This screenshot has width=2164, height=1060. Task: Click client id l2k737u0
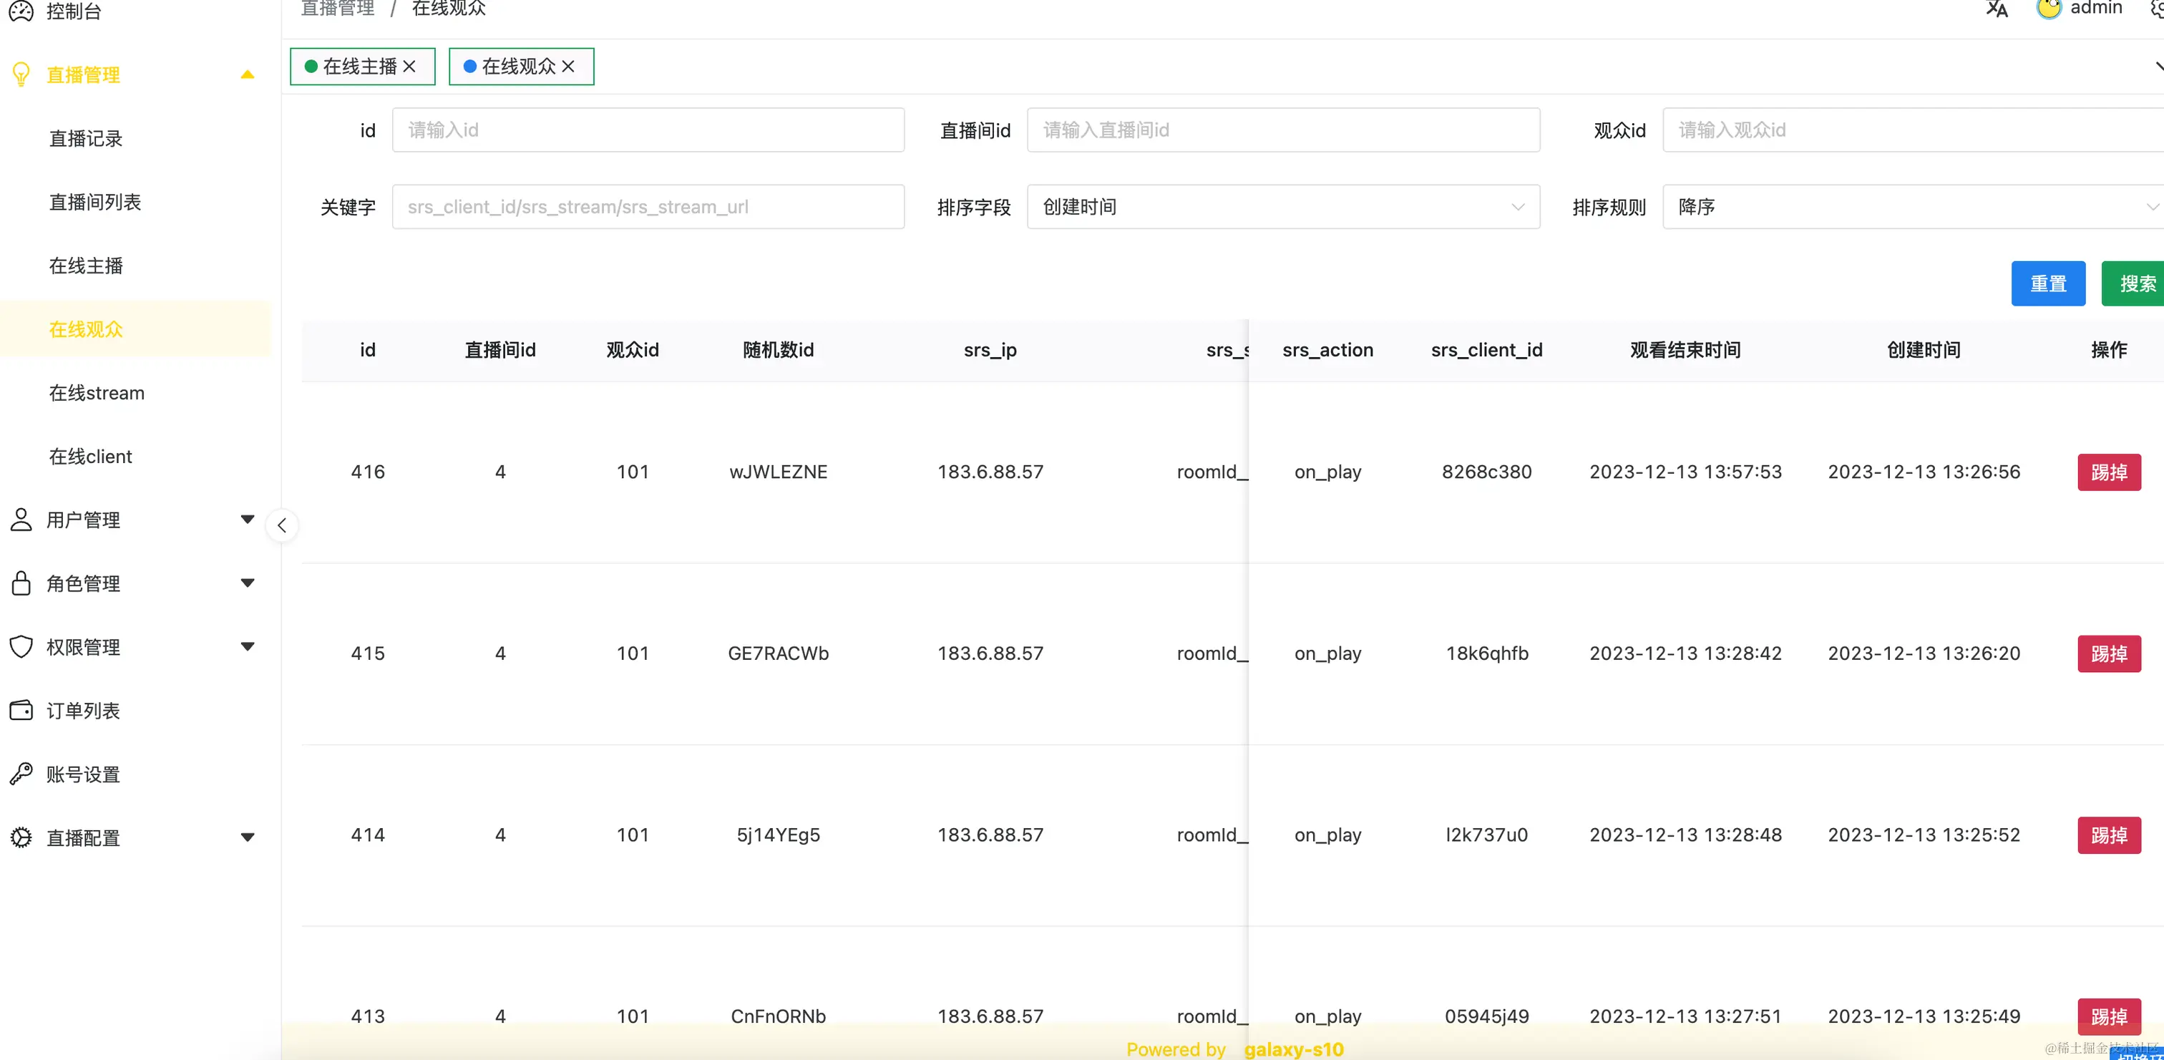pos(1487,835)
